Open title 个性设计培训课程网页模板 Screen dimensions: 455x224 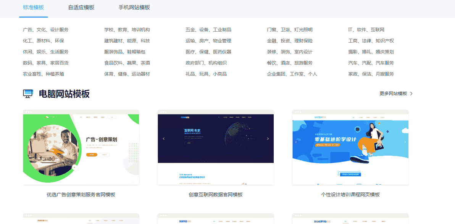(350, 194)
